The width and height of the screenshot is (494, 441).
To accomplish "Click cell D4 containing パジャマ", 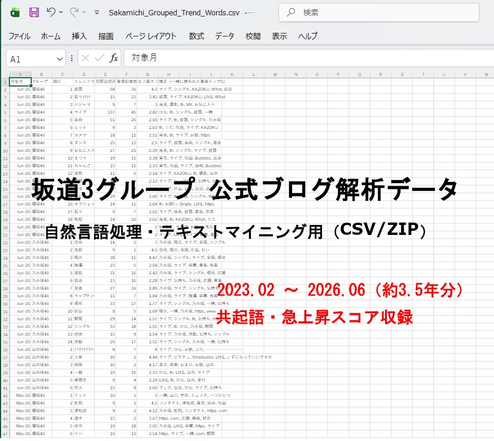I will tap(84, 105).
